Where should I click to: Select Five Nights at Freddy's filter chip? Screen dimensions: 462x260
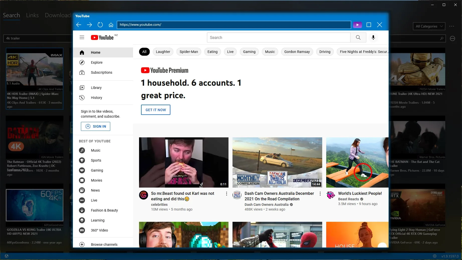[363, 52]
